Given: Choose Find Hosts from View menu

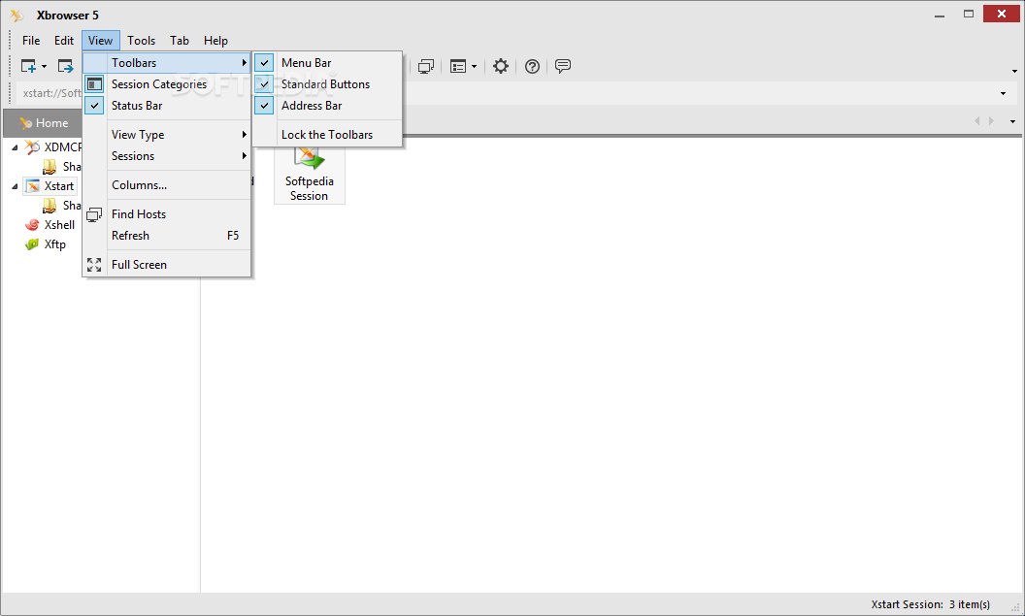Looking at the screenshot, I should click(167, 214).
